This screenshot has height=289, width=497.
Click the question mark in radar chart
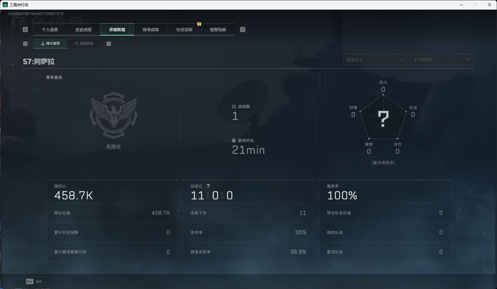tap(383, 119)
